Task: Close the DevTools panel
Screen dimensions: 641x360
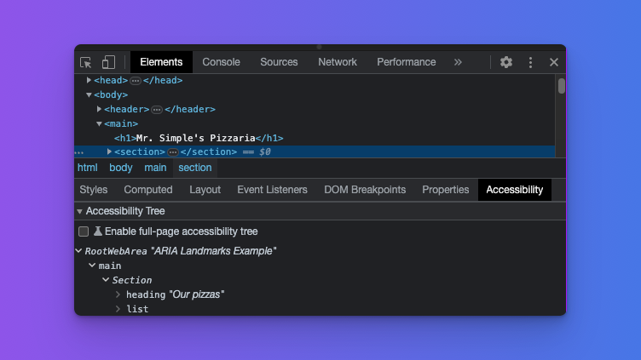Action: pos(553,62)
